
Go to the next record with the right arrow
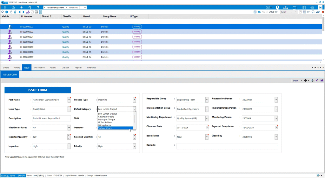[x=23, y=12]
